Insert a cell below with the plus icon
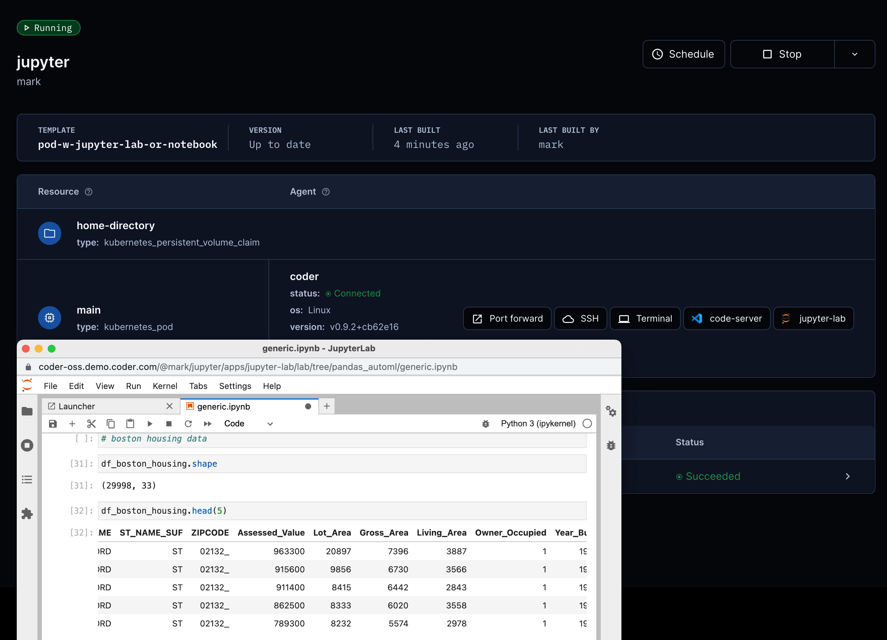 pyautogui.click(x=72, y=424)
